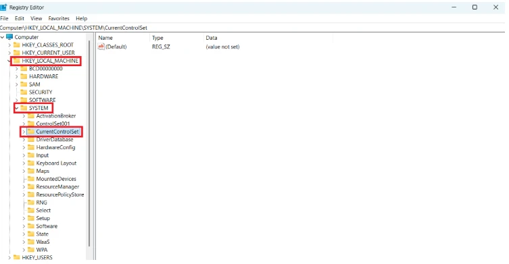Open the Help menu
Image resolution: width=509 pixels, height=264 pixels.
click(x=82, y=18)
